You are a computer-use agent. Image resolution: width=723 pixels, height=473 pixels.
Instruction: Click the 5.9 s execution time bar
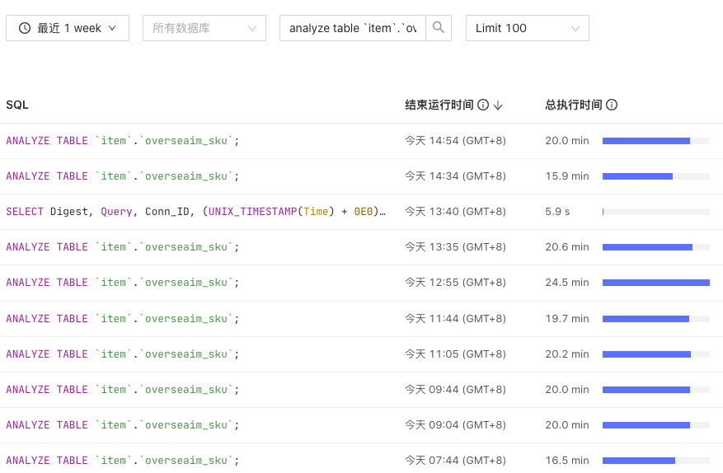pos(656,212)
